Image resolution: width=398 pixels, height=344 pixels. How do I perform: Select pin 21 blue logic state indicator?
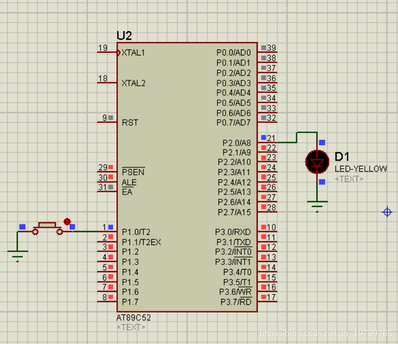click(264, 137)
